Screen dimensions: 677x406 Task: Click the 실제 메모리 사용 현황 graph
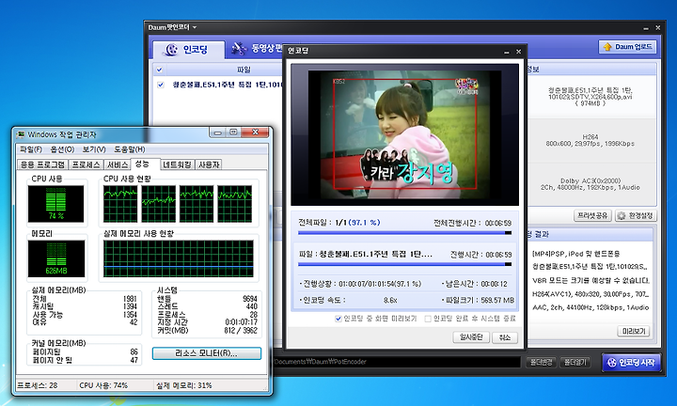click(179, 258)
